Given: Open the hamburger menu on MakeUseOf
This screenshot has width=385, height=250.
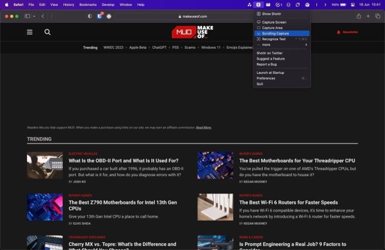Looking at the screenshot, I should click(29, 32).
